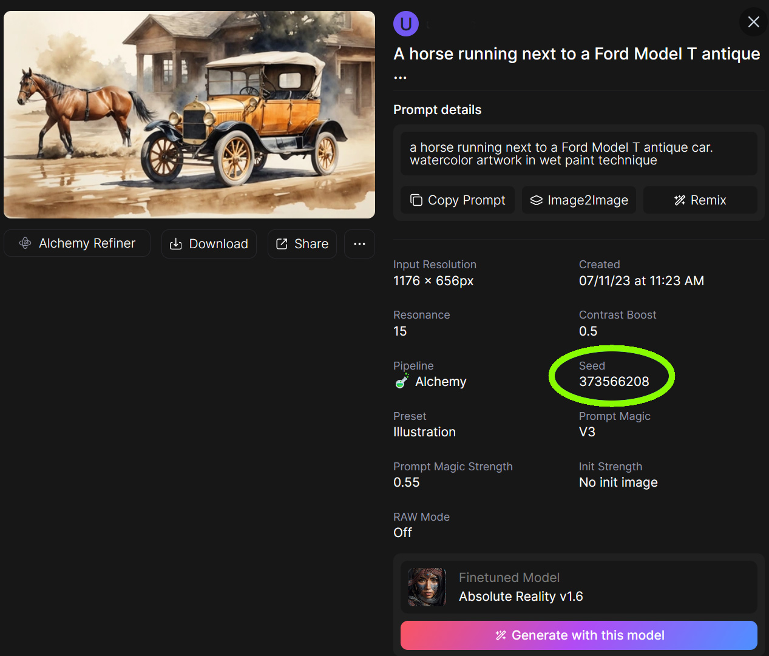Click the Absolute Reality v1.6 model name
This screenshot has height=656, width=769.
coord(521,597)
